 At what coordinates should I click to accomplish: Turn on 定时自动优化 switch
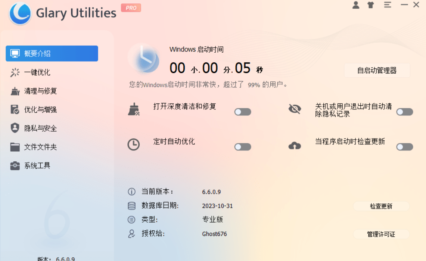coord(243,147)
